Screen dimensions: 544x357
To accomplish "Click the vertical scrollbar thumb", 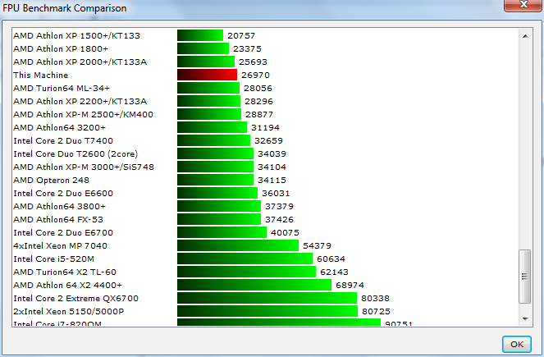I will (x=524, y=277).
